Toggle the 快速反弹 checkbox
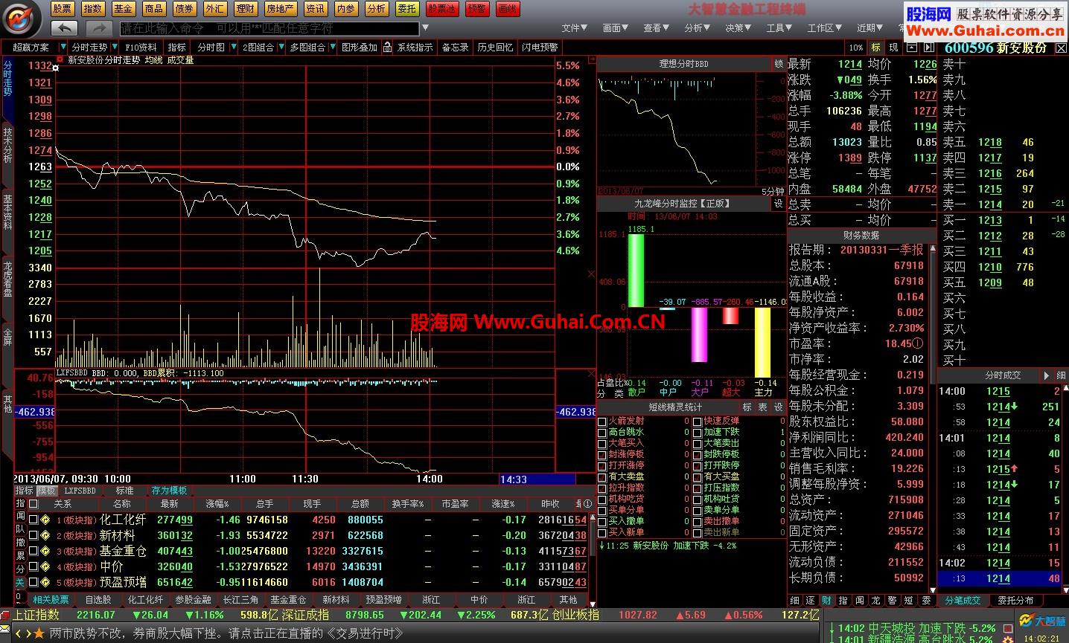The width and height of the screenshot is (1069, 643). pyautogui.click(x=698, y=422)
